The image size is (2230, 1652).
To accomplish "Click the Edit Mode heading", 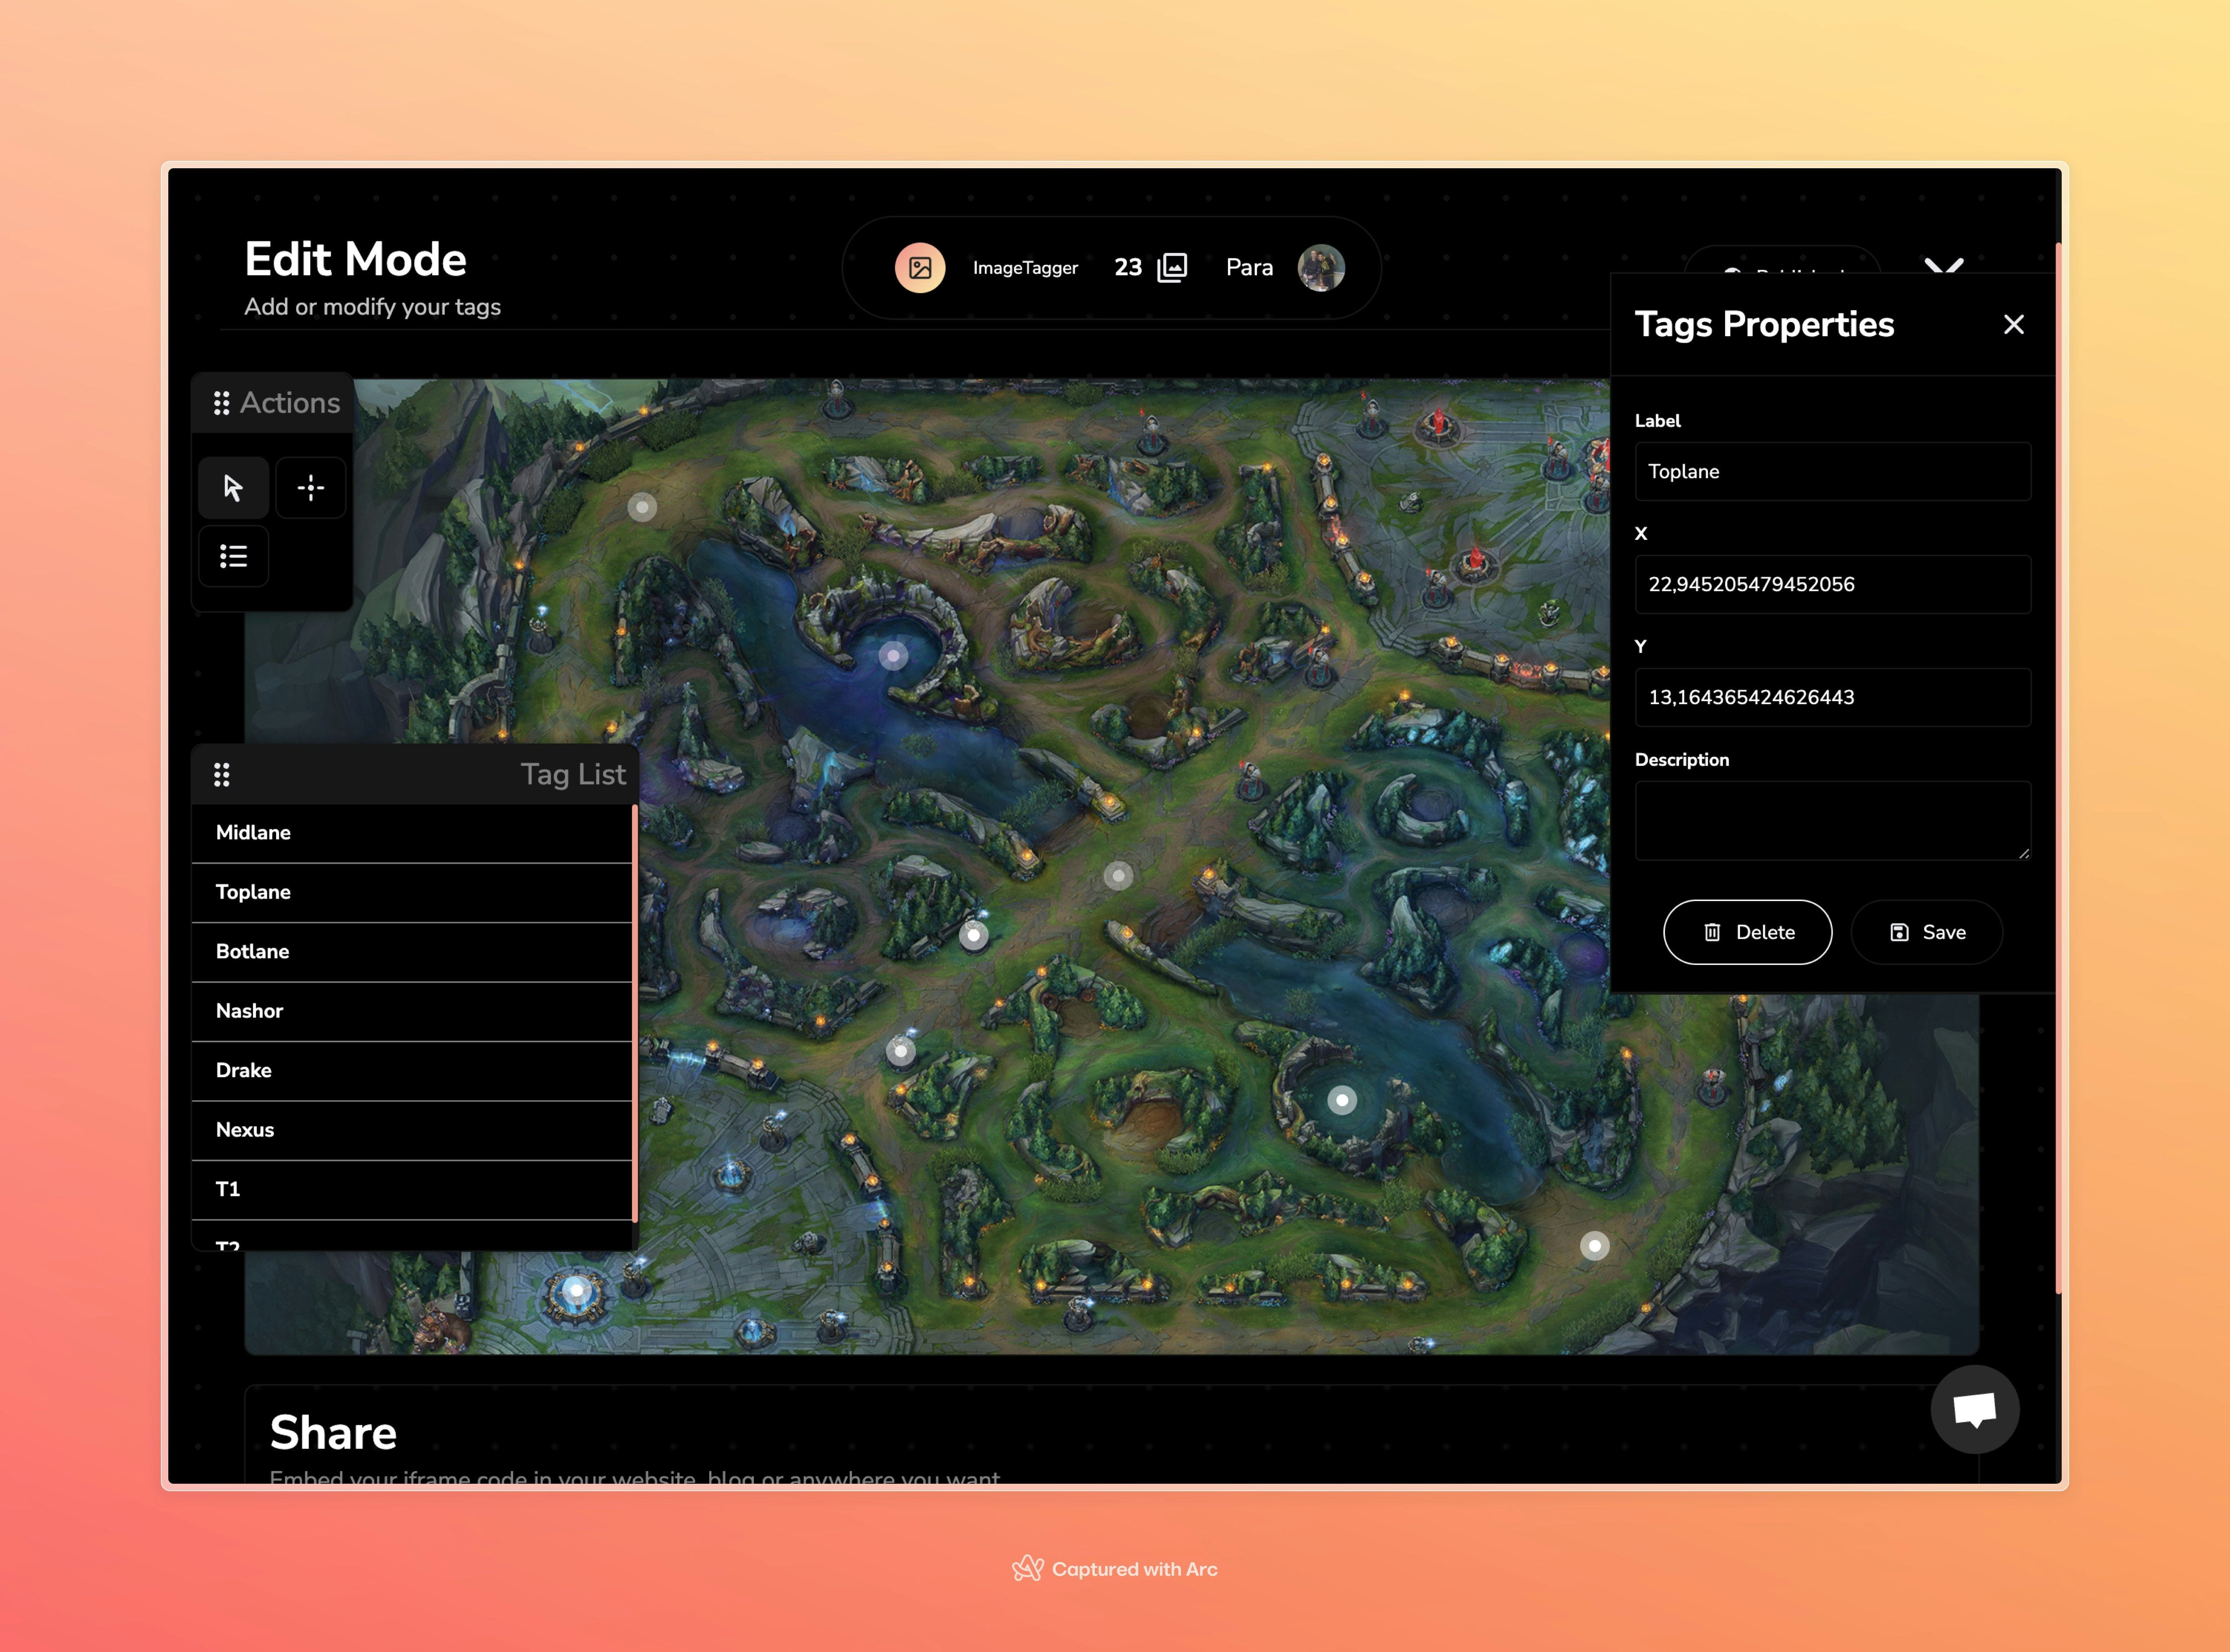I will pyautogui.click(x=355, y=259).
